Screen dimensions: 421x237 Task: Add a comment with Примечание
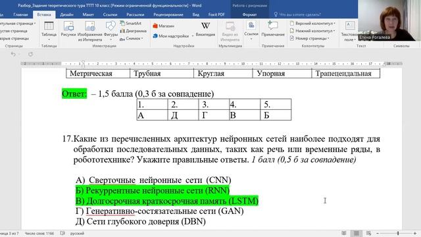coord(273,26)
